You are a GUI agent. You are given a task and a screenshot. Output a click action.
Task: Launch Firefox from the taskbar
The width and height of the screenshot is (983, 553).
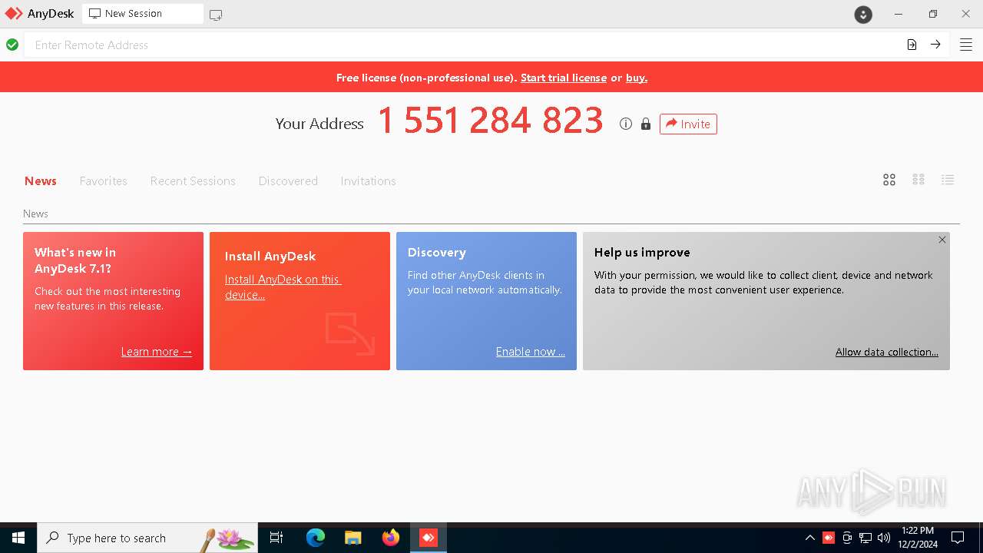(391, 538)
